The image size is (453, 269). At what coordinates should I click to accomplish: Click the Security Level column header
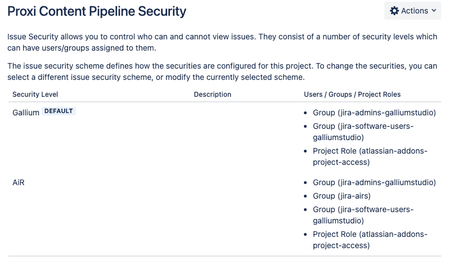[35, 95]
